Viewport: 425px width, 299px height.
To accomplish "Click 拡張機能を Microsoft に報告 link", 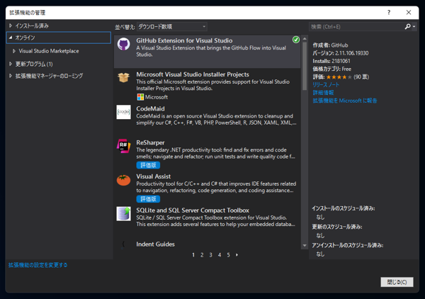I will pos(345,101).
